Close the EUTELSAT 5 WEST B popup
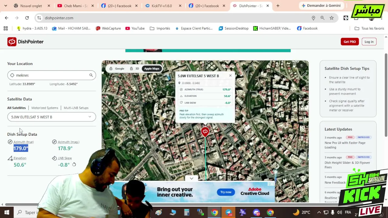The height and width of the screenshot is (218, 388). [x=230, y=76]
